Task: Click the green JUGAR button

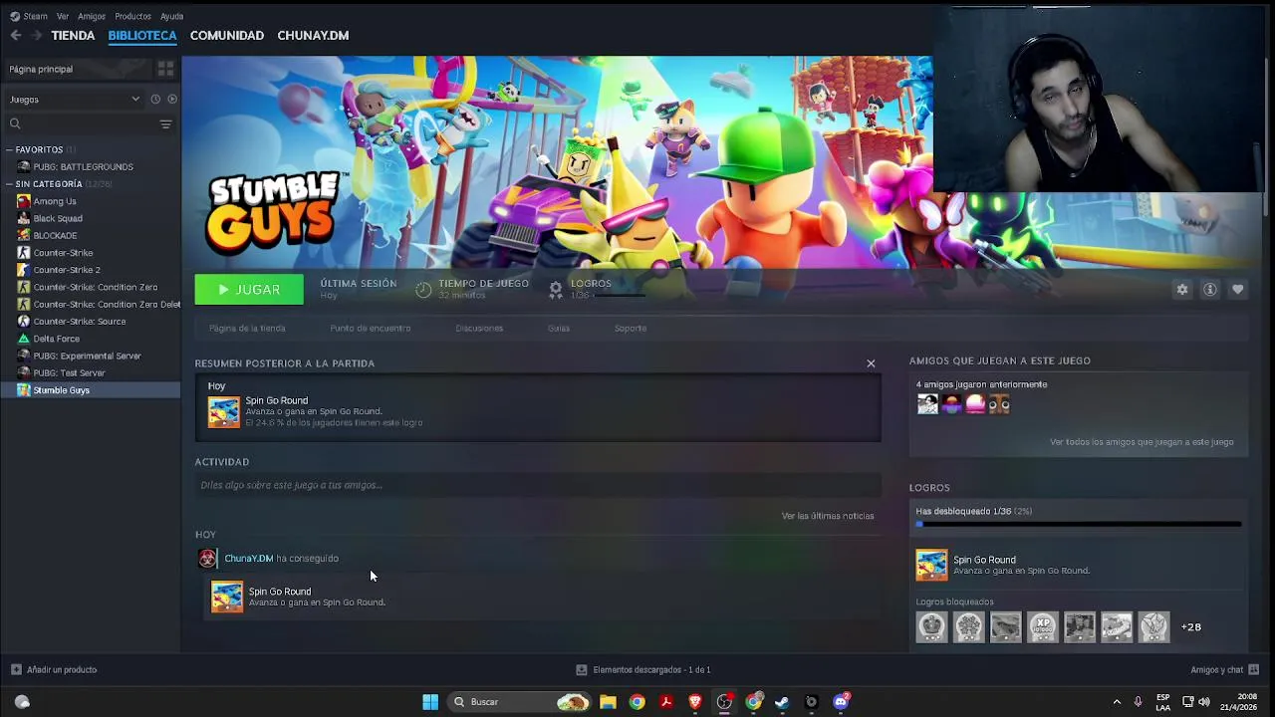Action: (249, 289)
